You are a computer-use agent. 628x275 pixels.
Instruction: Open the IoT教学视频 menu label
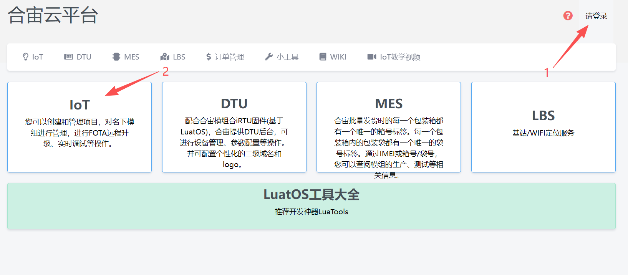(400, 57)
